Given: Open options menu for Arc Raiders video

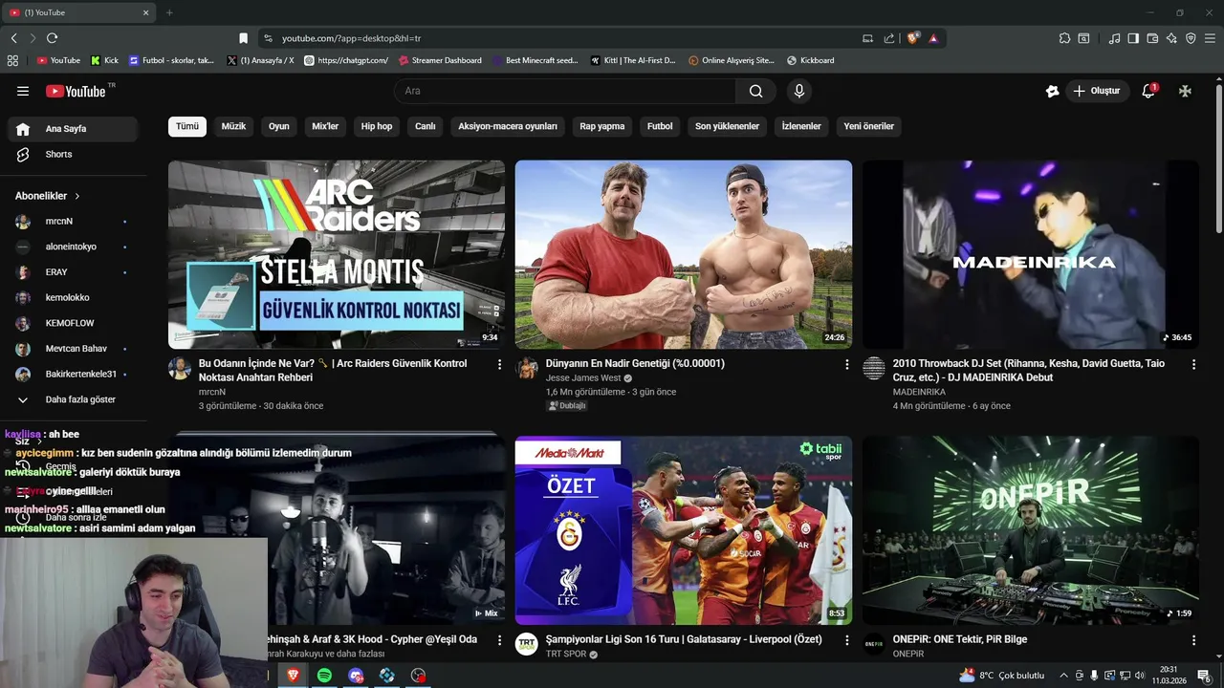Looking at the screenshot, I should pyautogui.click(x=499, y=364).
